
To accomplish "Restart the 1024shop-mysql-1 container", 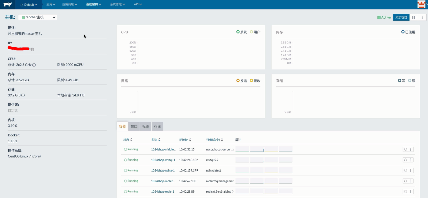I will click(x=405, y=160).
